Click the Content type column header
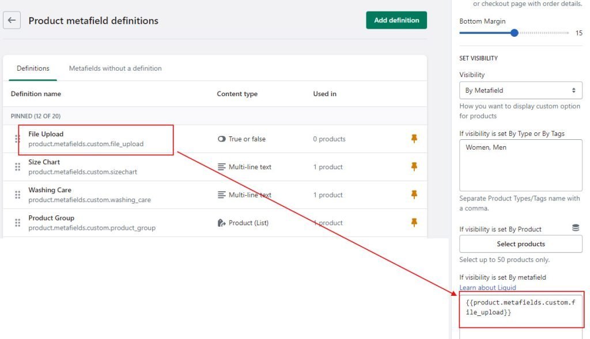Viewport: 590px width, 339px height. [237, 94]
